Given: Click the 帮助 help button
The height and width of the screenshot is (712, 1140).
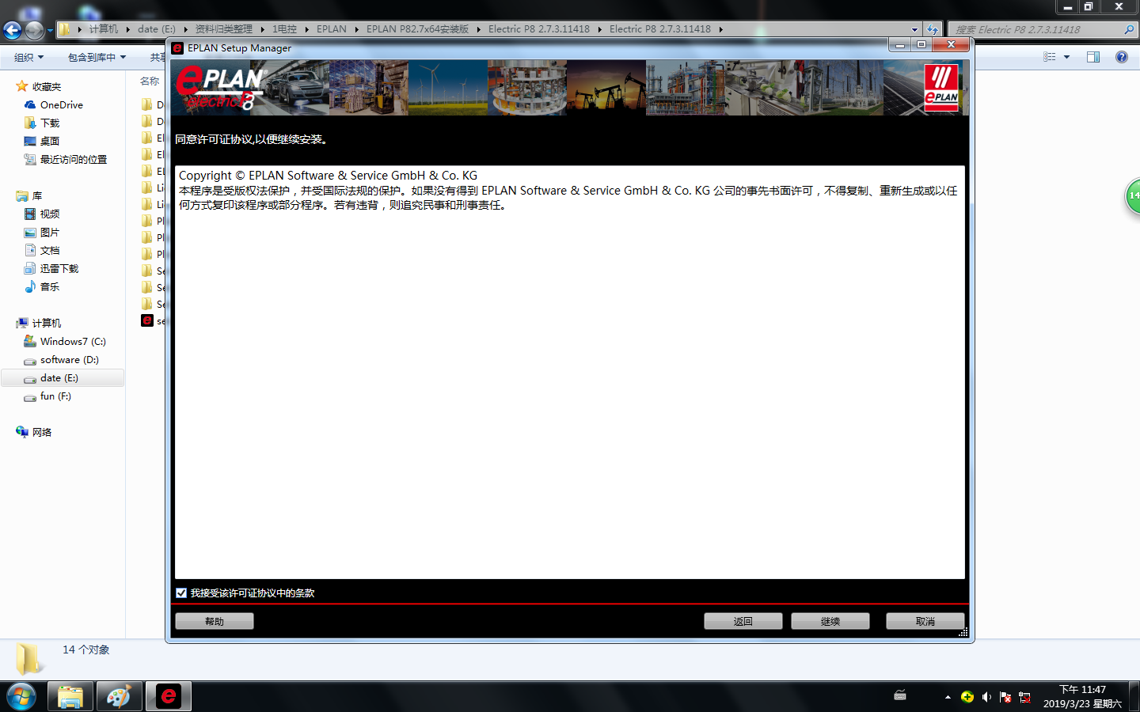Looking at the screenshot, I should click(214, 621).
